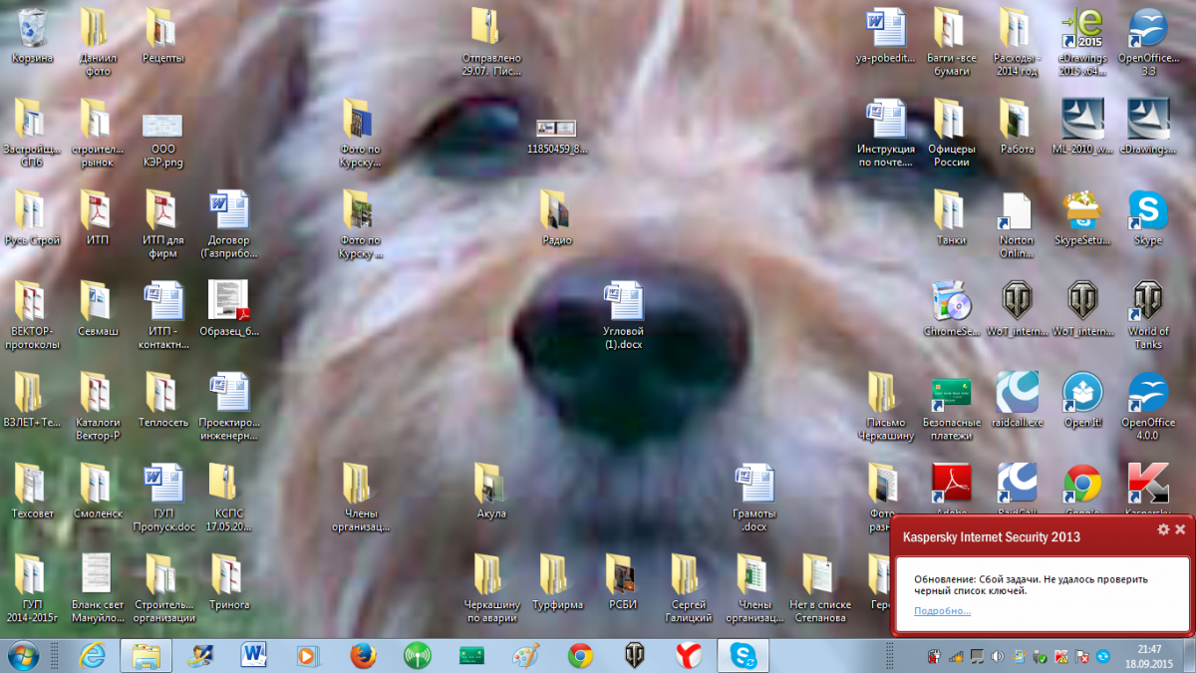The height and width of the screenshot is (673, 1196).
Task: Close the Kaspersky Internet Security notification
Action: click(1180, 529)
